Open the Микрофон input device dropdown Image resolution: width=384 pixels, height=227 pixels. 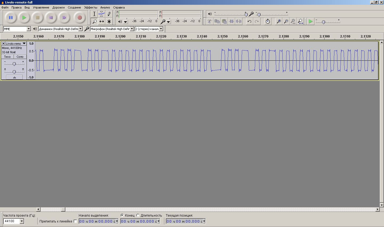[132, 29]
